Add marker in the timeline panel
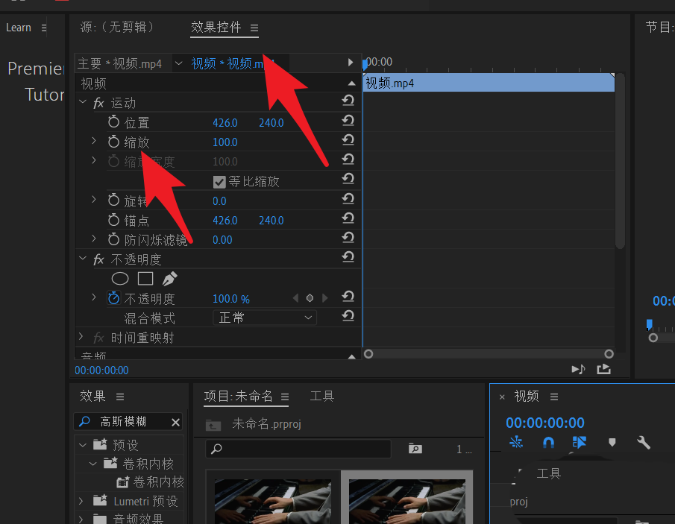This screenshot has width=675, height=524. click(612, 442)
